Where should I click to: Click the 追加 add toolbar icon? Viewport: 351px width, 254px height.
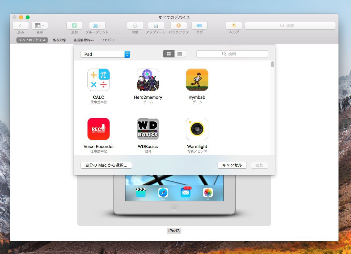click(x=75, y=26)
